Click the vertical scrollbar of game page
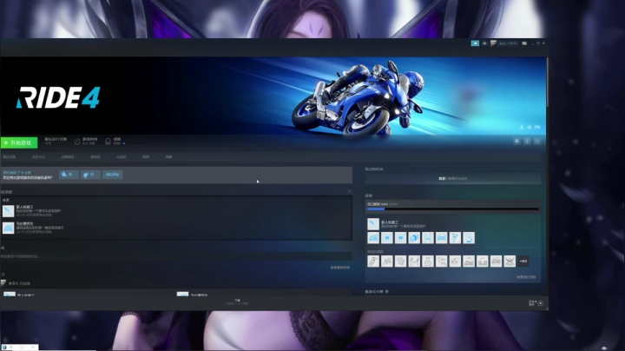 (547, 82)
